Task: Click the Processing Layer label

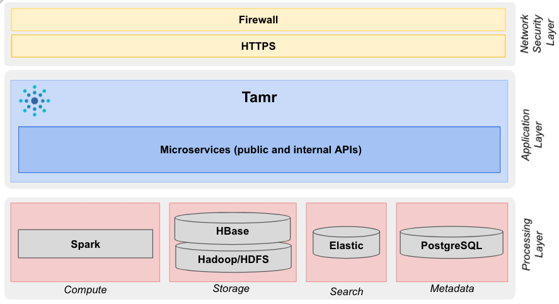Action: click(532, 245)
